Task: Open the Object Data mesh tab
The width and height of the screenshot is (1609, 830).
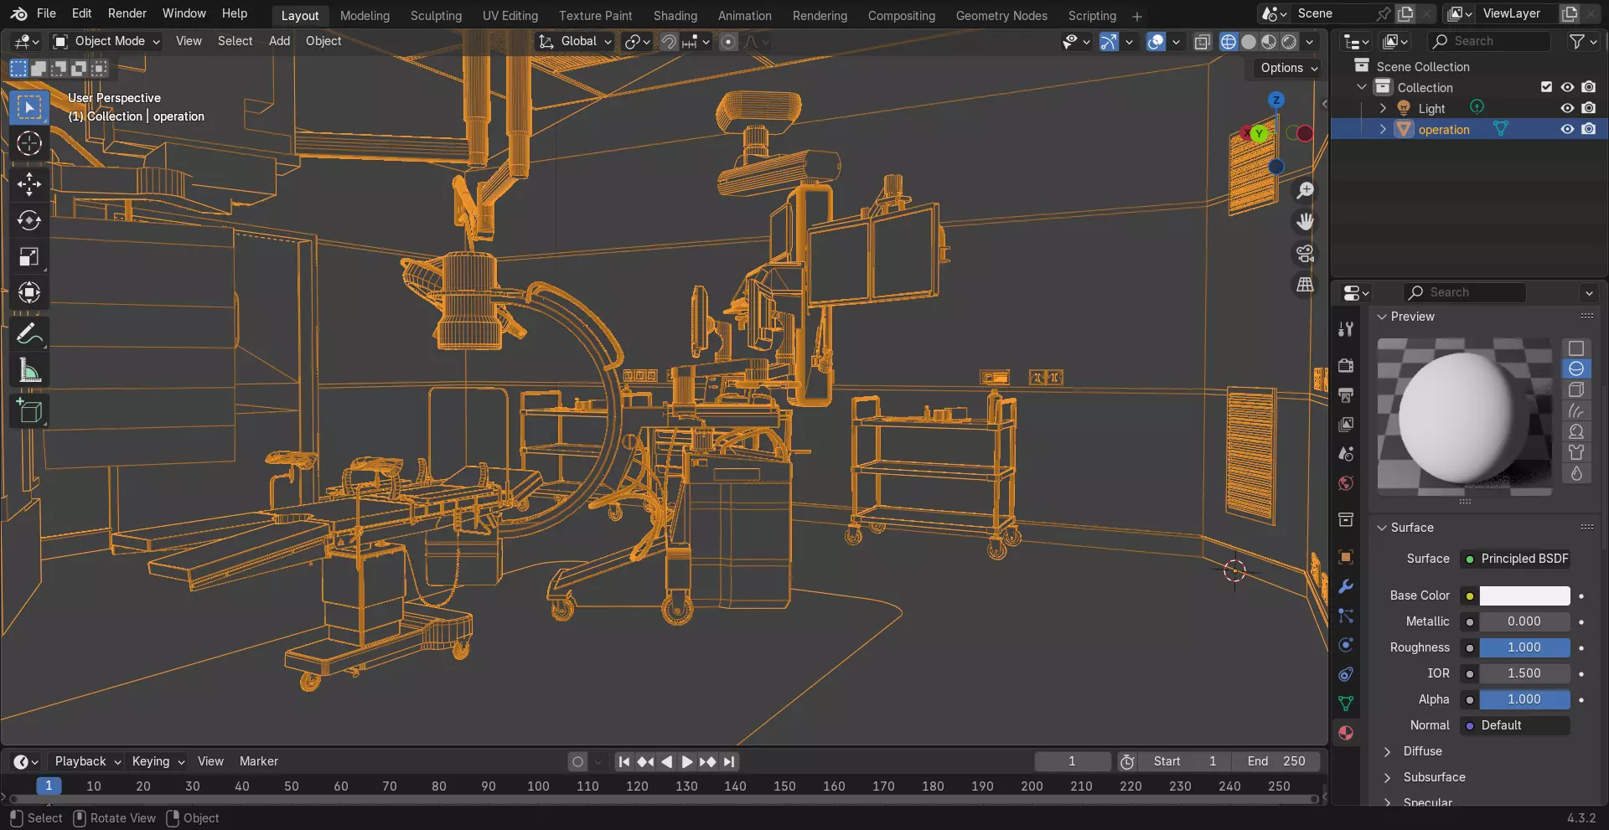Action: pos(1346,704)
